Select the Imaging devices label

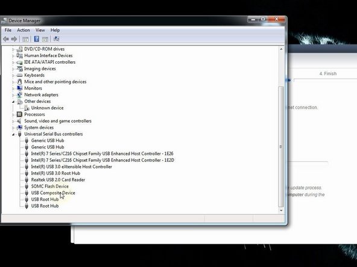40,69
